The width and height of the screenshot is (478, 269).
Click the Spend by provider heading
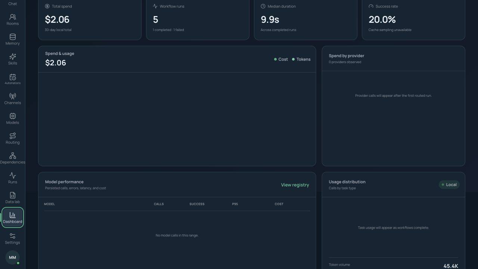pyautogui.click(x=346, y=56)
